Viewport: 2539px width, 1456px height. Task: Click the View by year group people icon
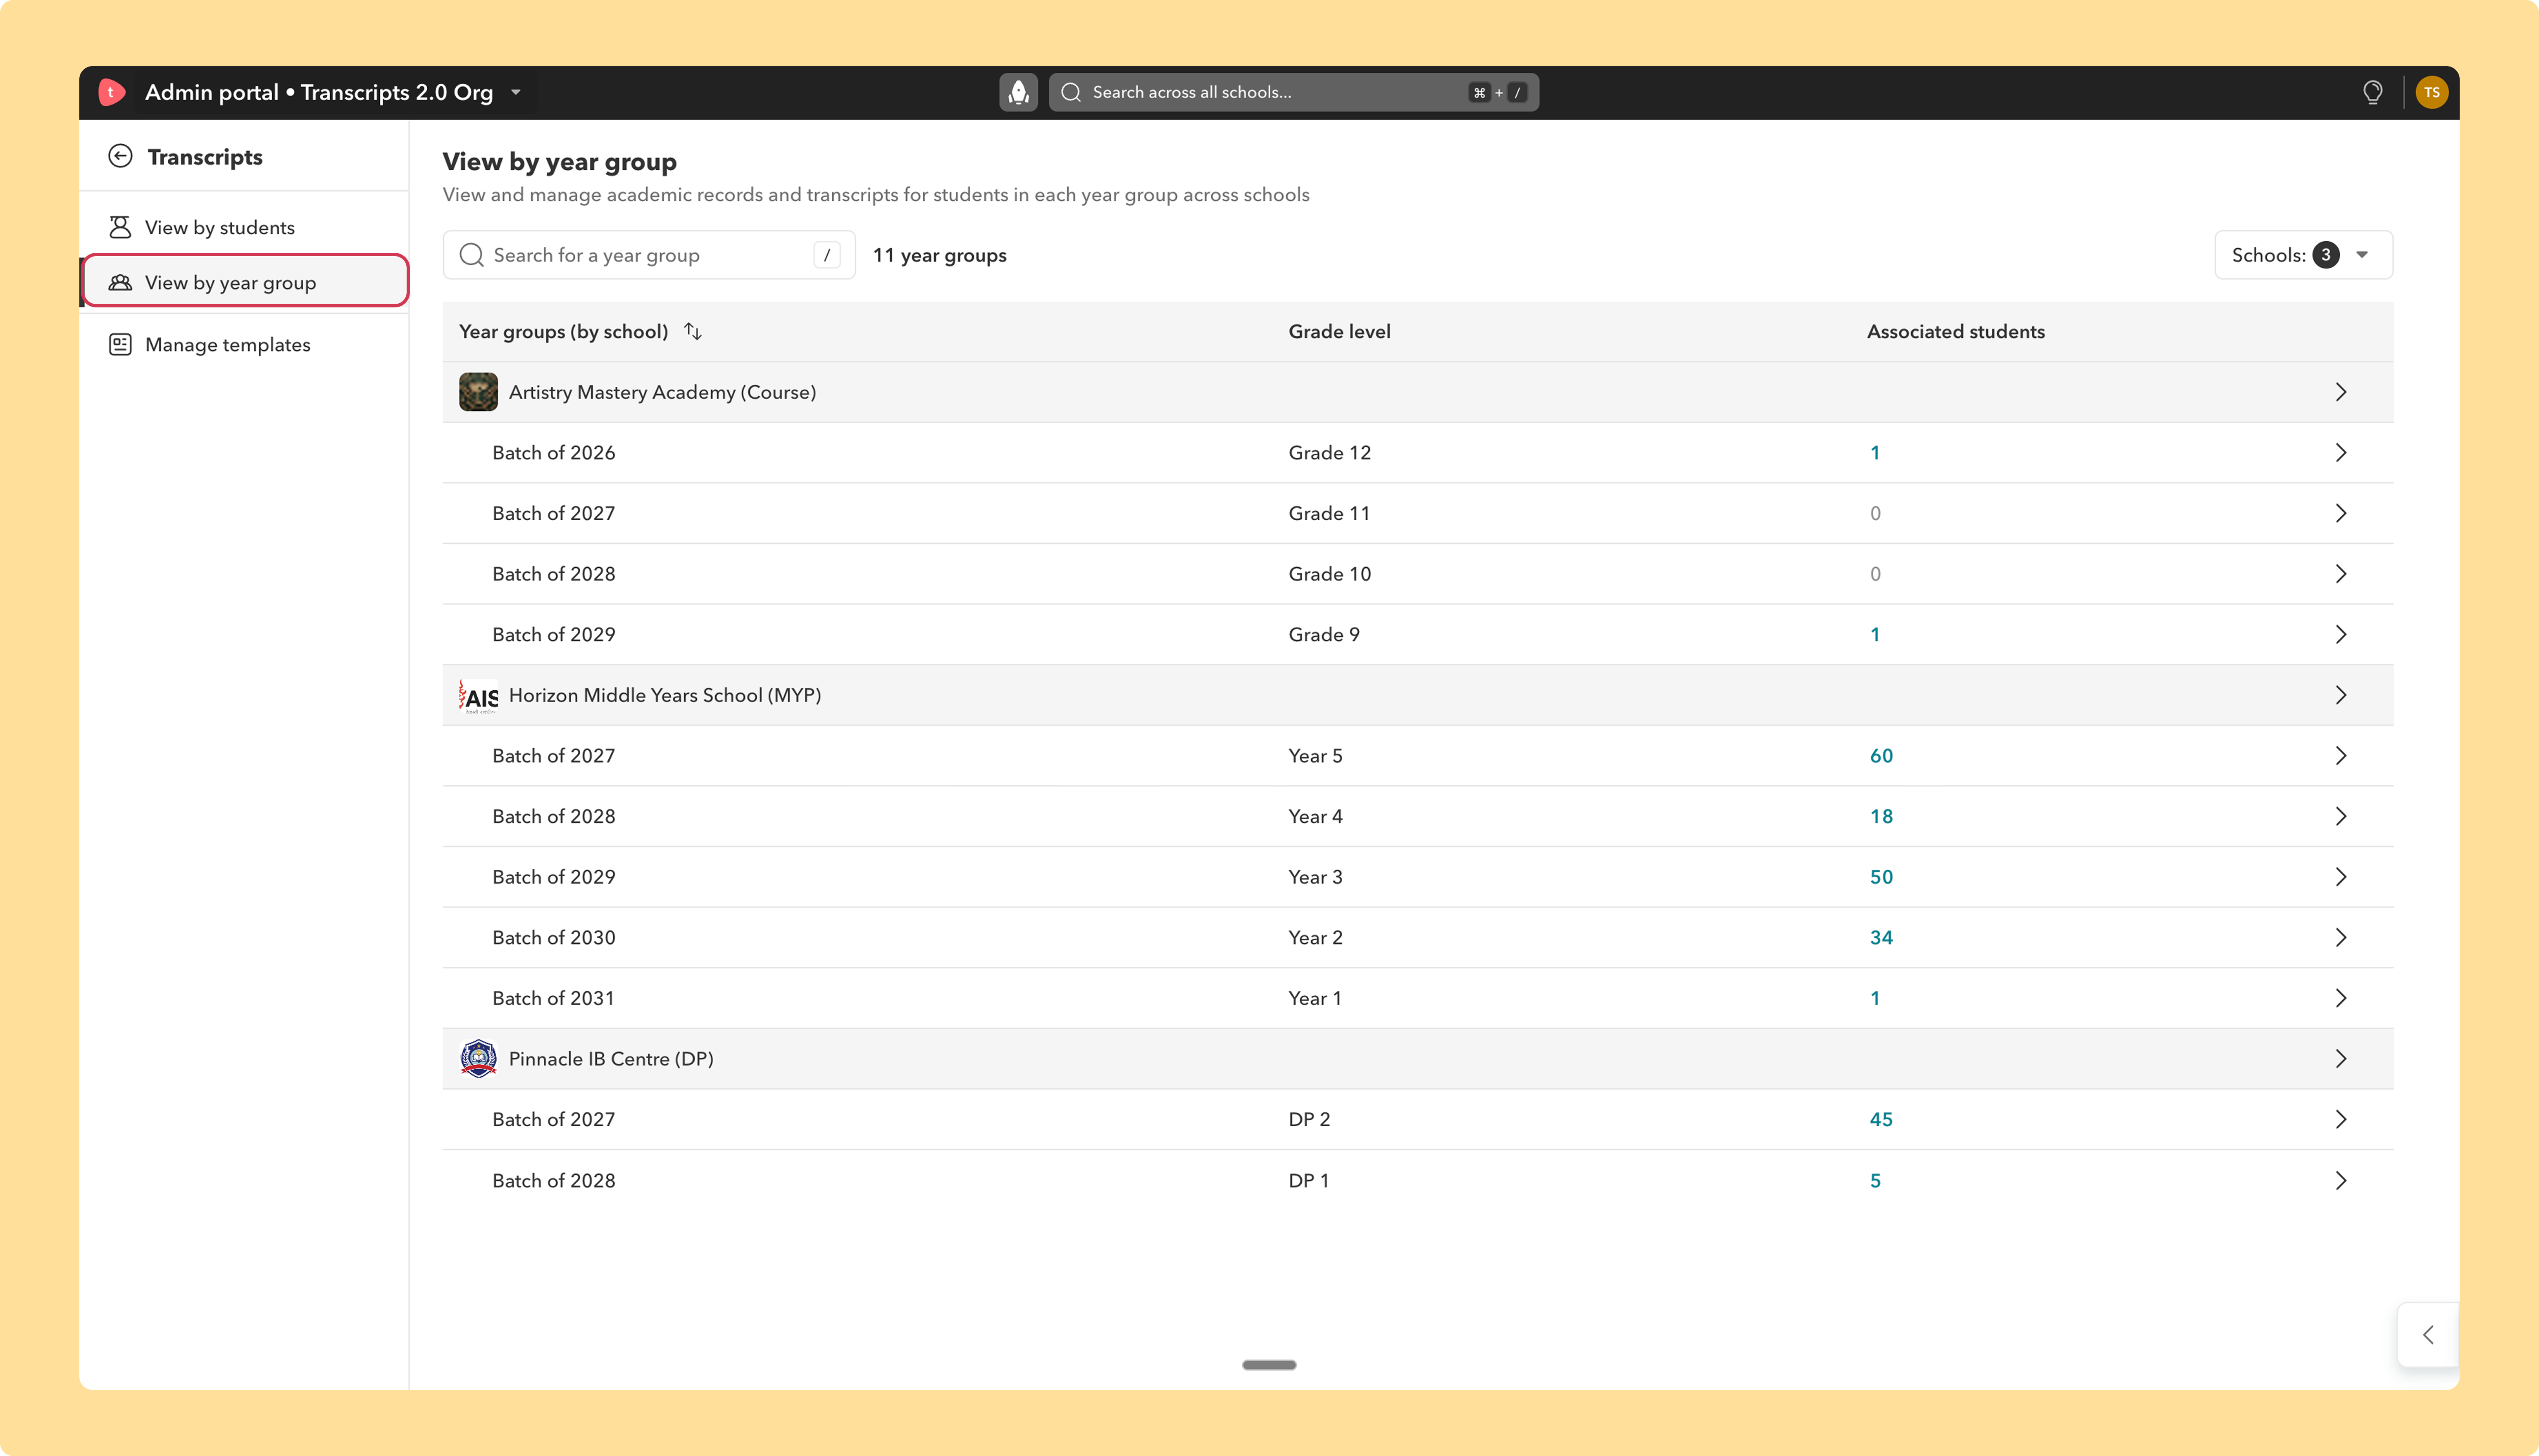click(x=120, y=282)
